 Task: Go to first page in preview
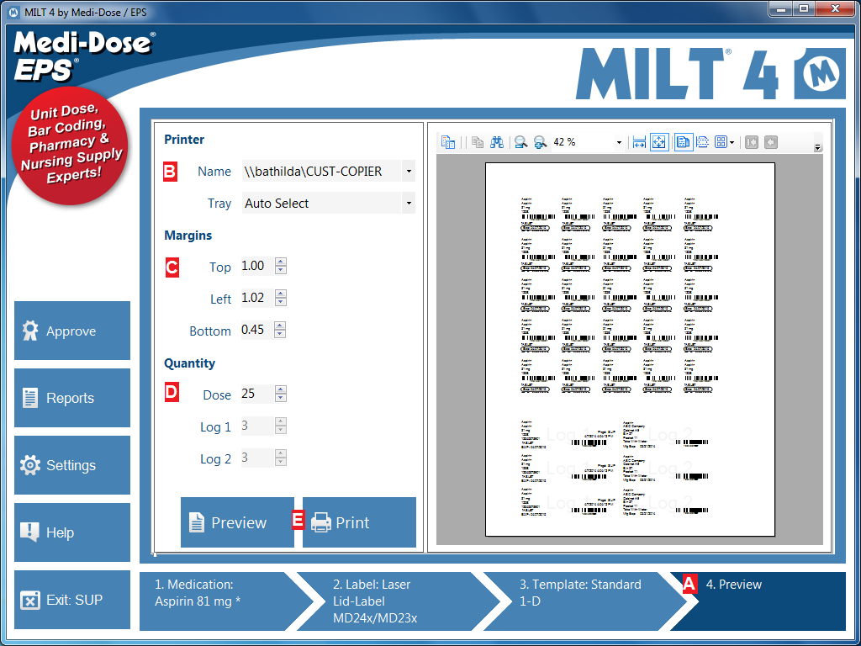click(x=752, y=142)
